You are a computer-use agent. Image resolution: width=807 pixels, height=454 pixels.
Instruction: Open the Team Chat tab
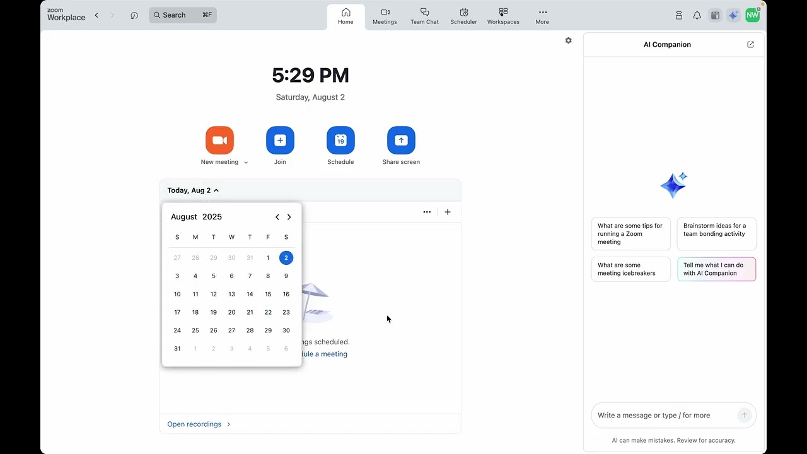point(424,16)
